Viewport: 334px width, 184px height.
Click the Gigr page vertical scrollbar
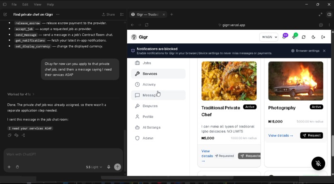[x=332, y=146]
